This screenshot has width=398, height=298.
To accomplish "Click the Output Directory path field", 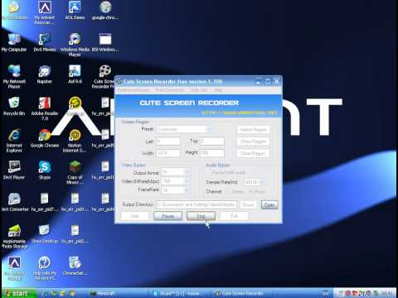I will coord(197,204).
